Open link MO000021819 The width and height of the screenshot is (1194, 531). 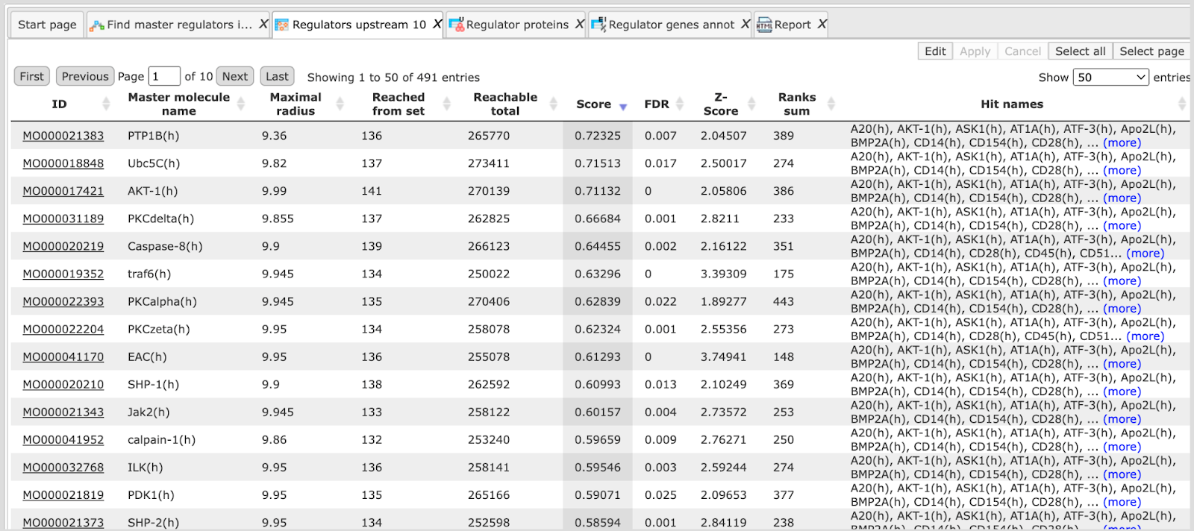pyautogui.click(x=63, y=495)
